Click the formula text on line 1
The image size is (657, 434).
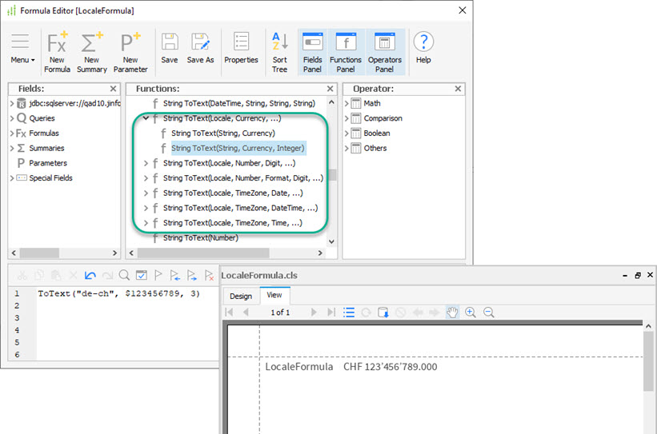point(118,294)
